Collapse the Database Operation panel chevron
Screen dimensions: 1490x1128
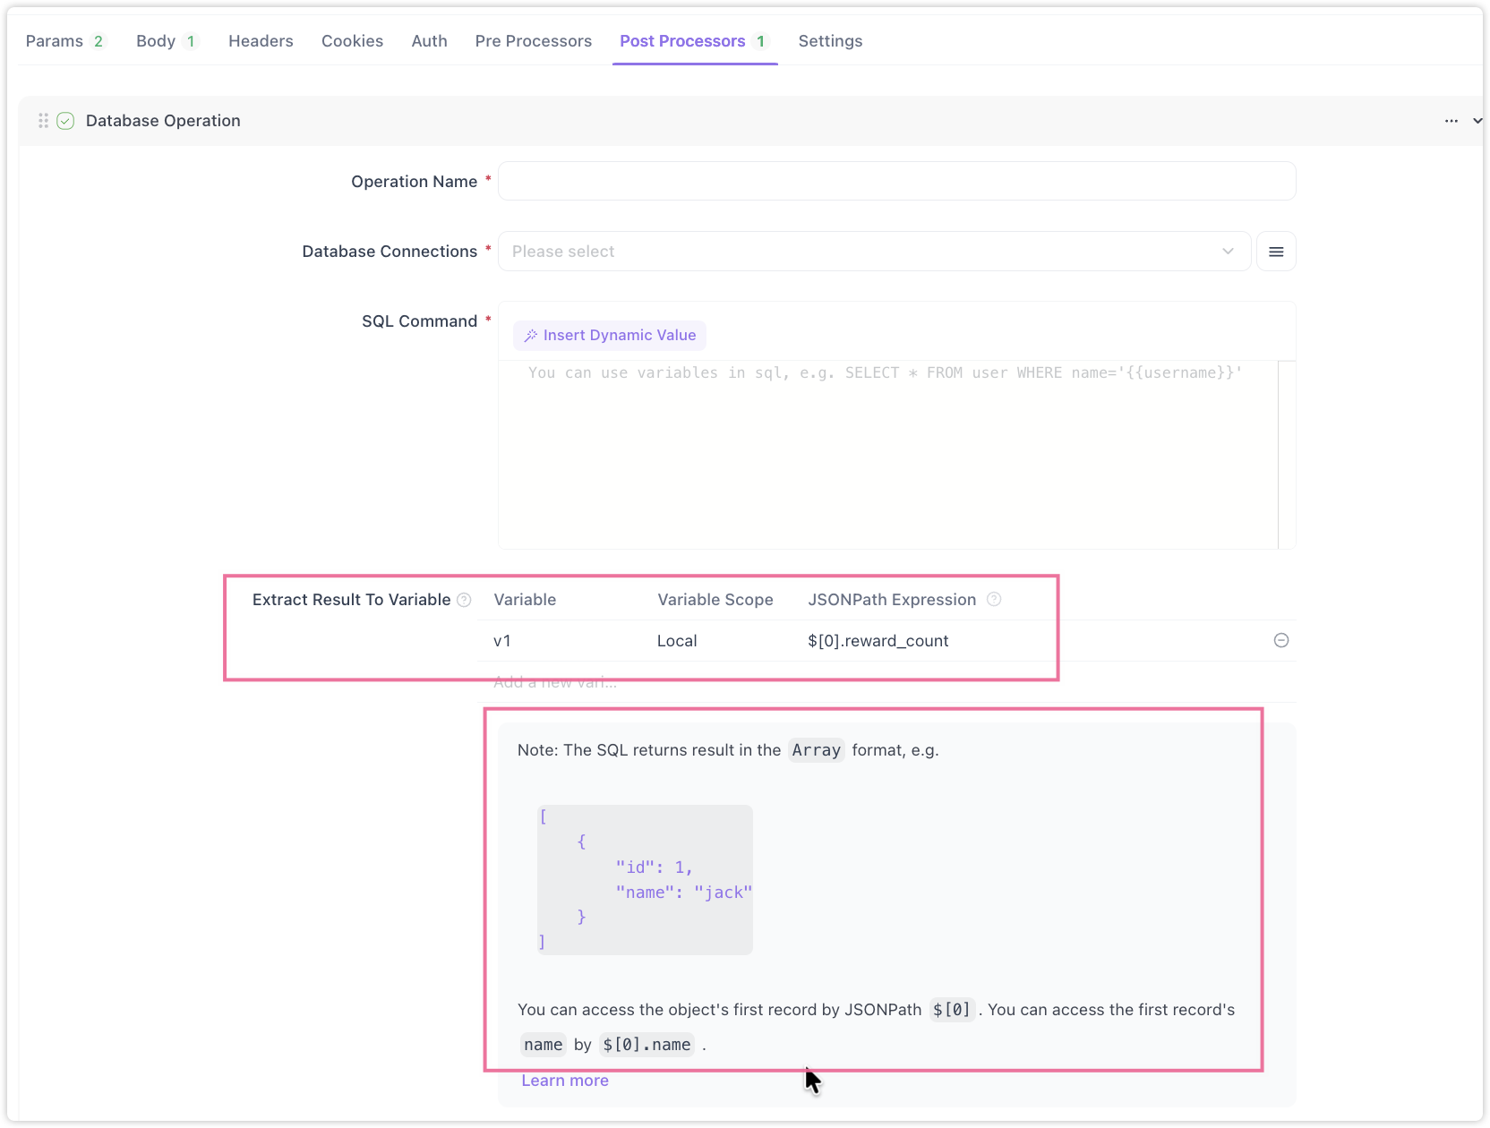coord(1477,121)
